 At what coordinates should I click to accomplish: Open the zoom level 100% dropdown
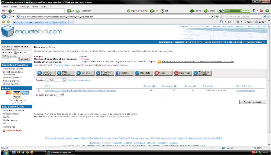click(266, 148)
